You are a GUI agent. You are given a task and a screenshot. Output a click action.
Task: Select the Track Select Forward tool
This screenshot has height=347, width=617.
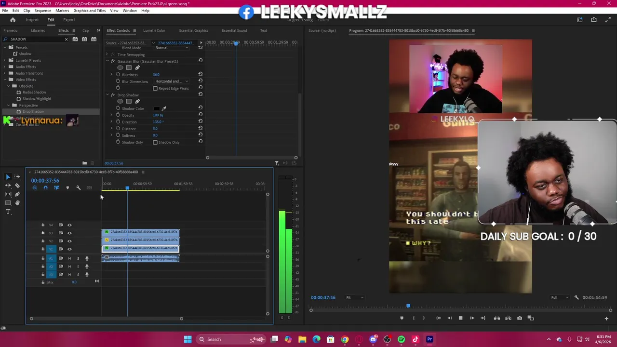17,177
